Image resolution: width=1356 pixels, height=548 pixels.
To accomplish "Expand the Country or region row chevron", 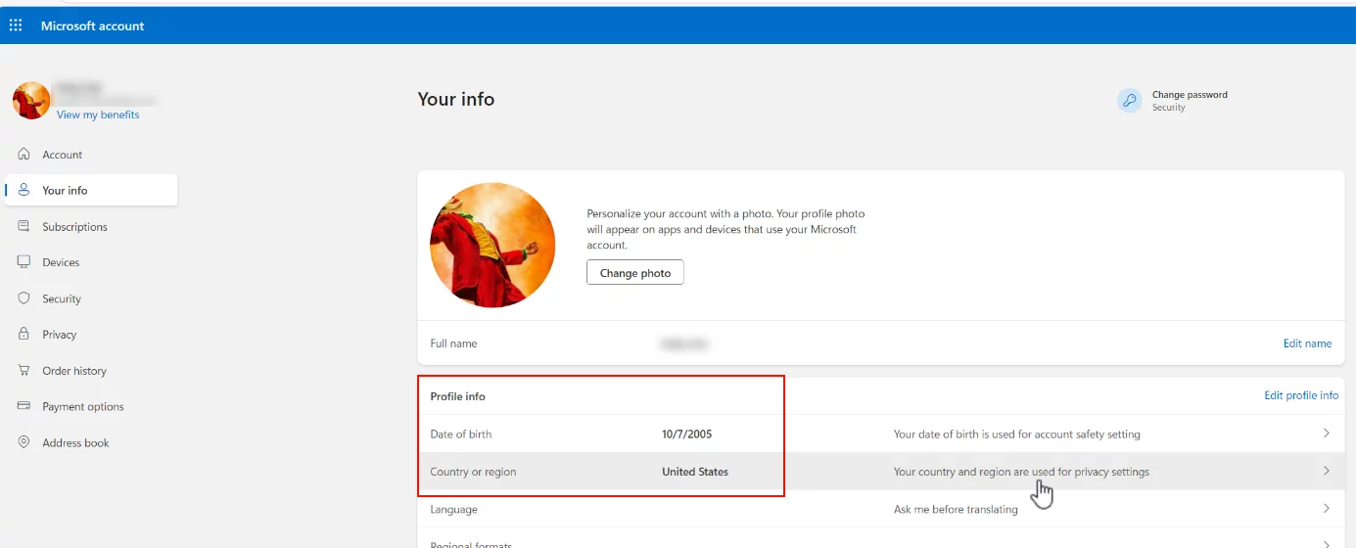I will click(1327, 471).
